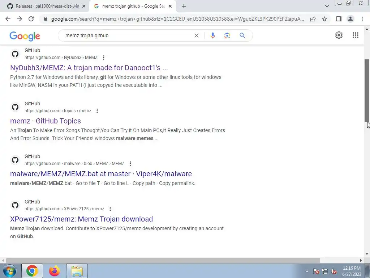This screenshot has height=278, width=370.
Task: Open the Google apps grid
Action: [x=356, y=35]
